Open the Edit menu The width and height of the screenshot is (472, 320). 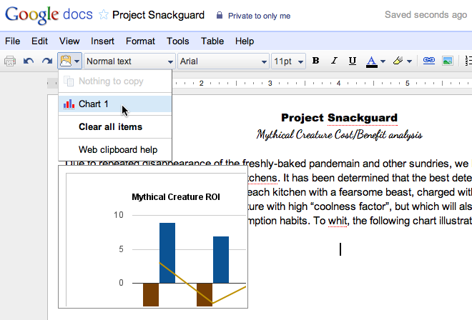(x=39, y=41)
